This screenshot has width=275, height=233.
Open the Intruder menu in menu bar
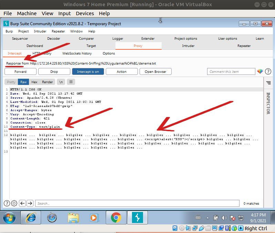[40, 31]
